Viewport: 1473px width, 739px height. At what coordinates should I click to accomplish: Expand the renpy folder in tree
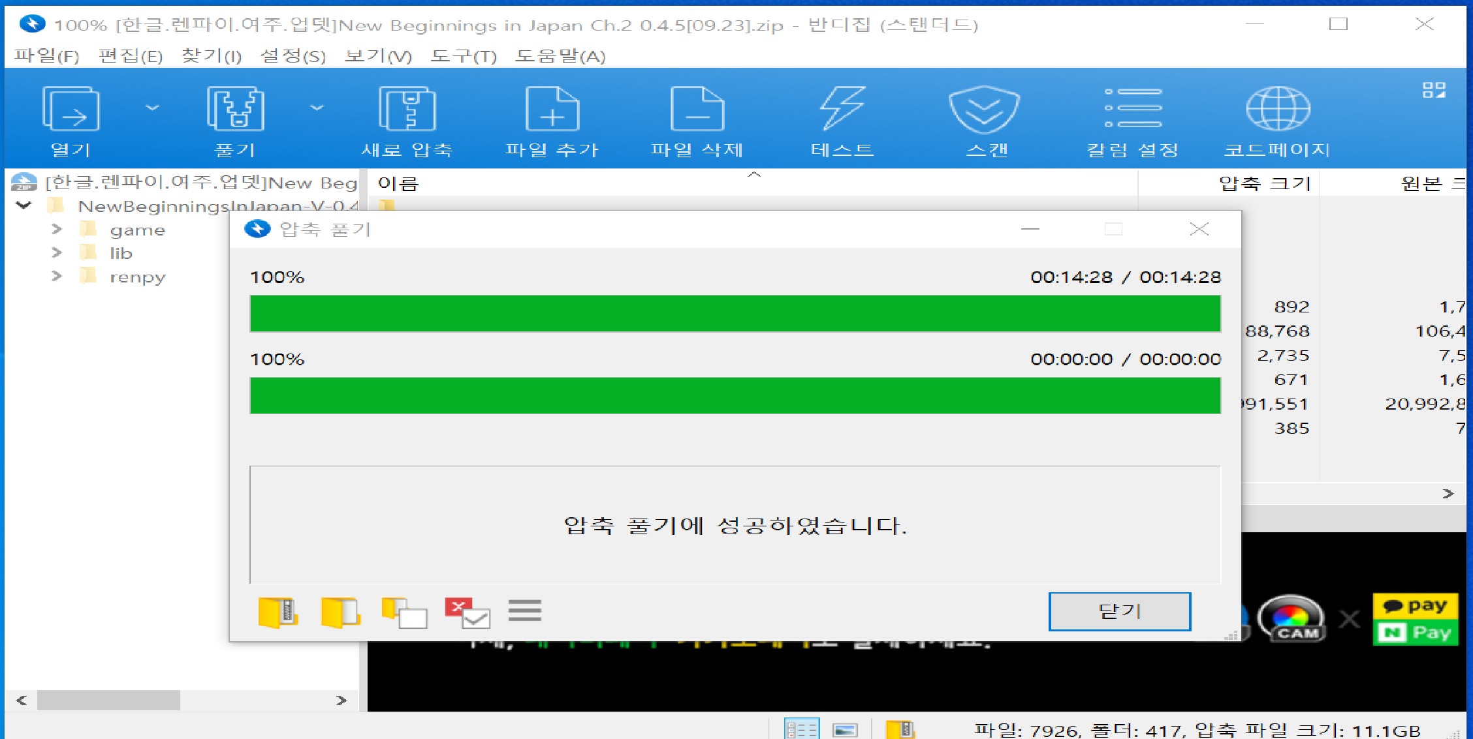click(x=57, y=276)
